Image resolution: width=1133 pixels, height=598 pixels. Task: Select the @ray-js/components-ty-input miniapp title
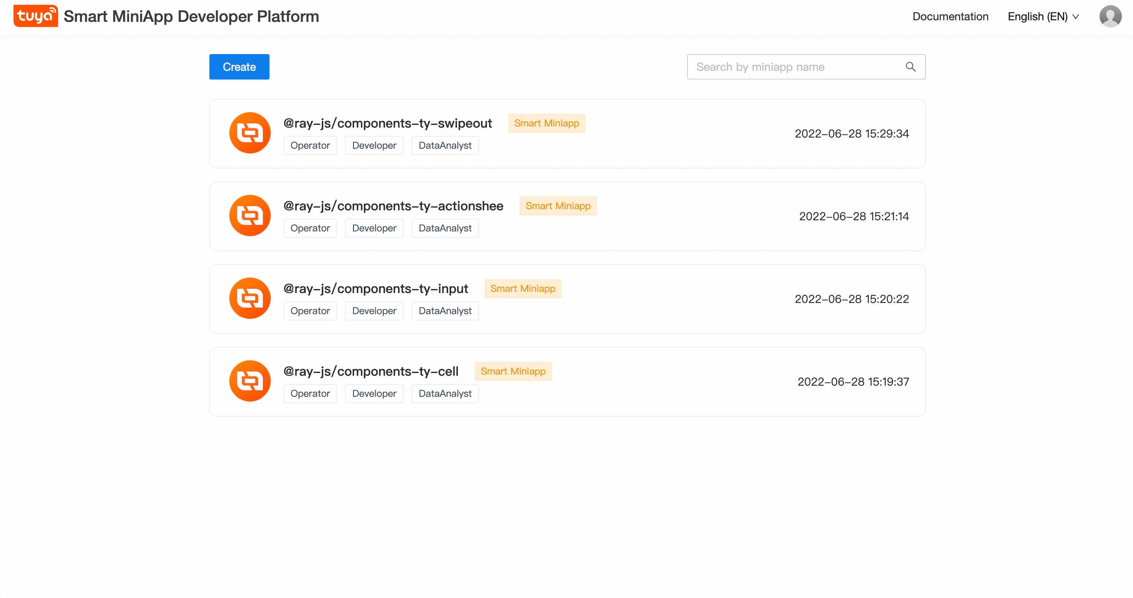(x=375, y=288)
